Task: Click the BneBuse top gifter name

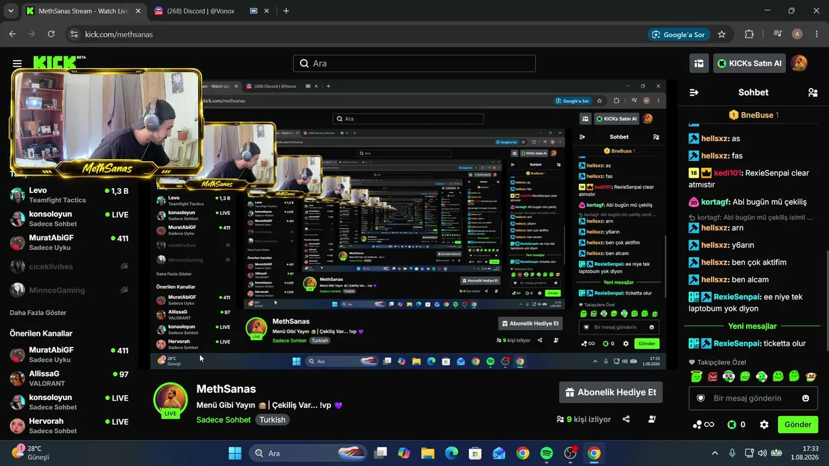Action: pyautogui.click(x=757, y=115)
